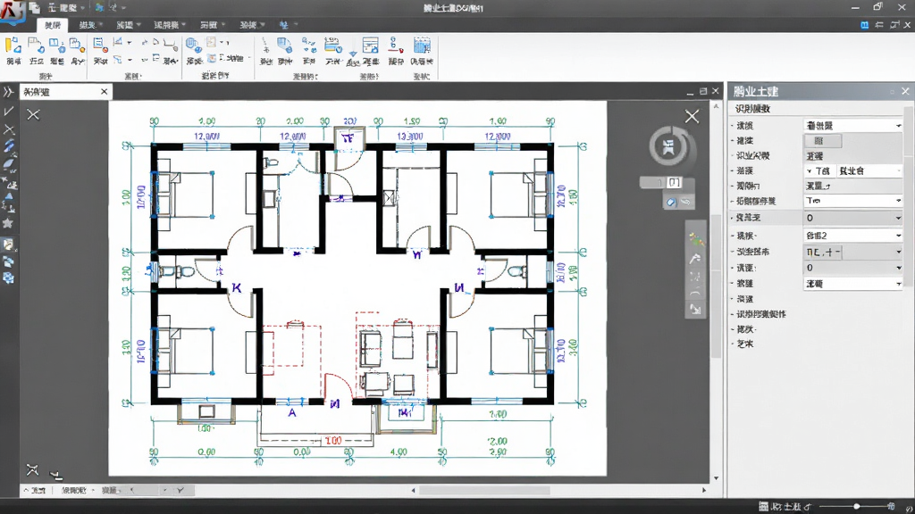Viewport: 915px width, 514px height.
Task: Click the yellow icon that starts the ribbon
Action: click(13, 46)
